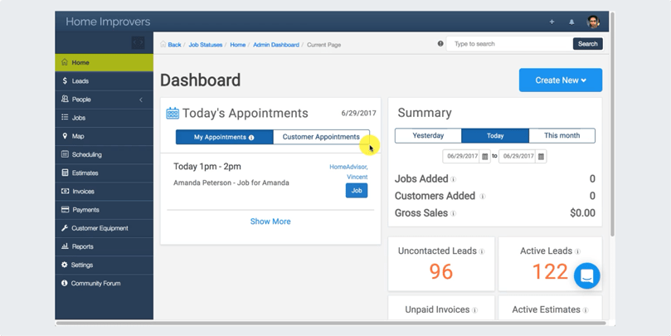The height and width of the screenshot is (336, 671).
Task: Open the start date calendar icon
Action: coord(485,156)
